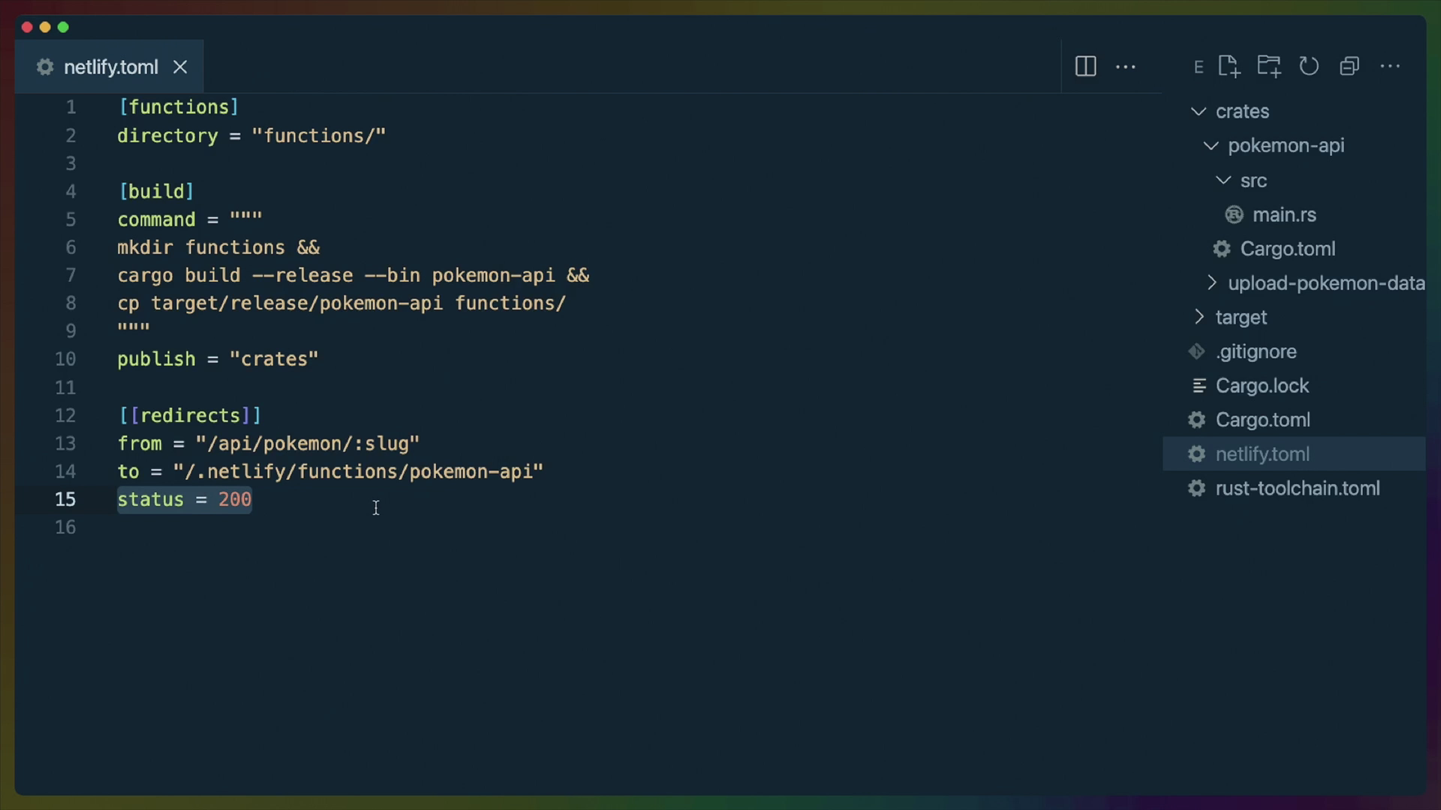Expand the target folder
Screen dimensions: 1441x810
[1199, 316]
